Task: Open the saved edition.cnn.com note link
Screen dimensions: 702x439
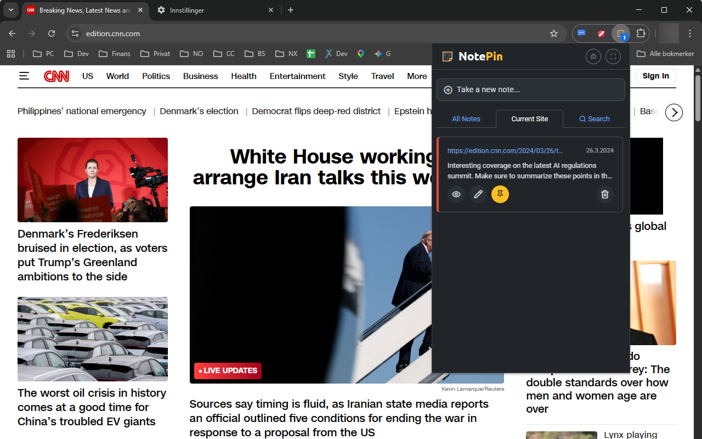Action: coord(505,150)
